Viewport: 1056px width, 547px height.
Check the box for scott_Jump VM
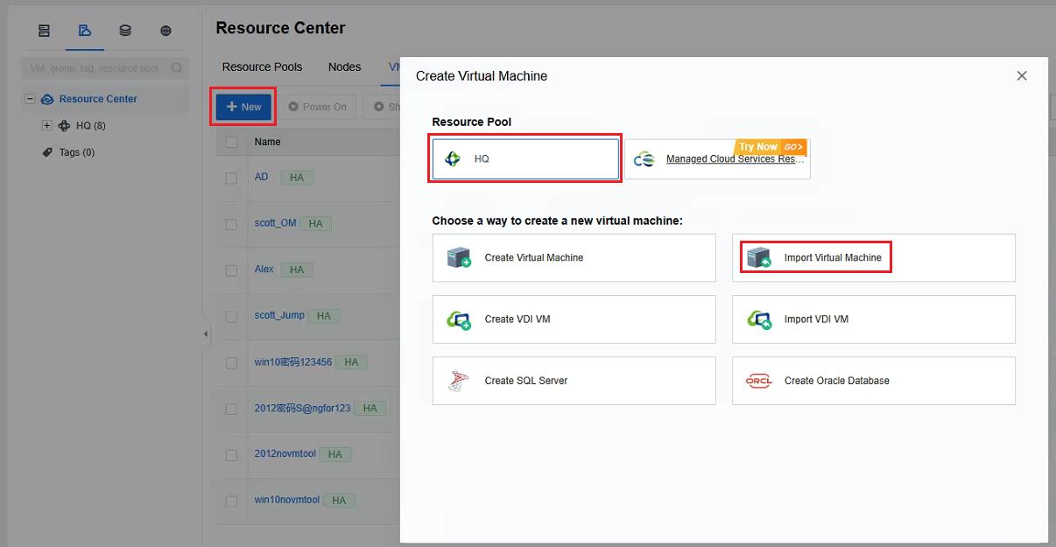[231, 316]
